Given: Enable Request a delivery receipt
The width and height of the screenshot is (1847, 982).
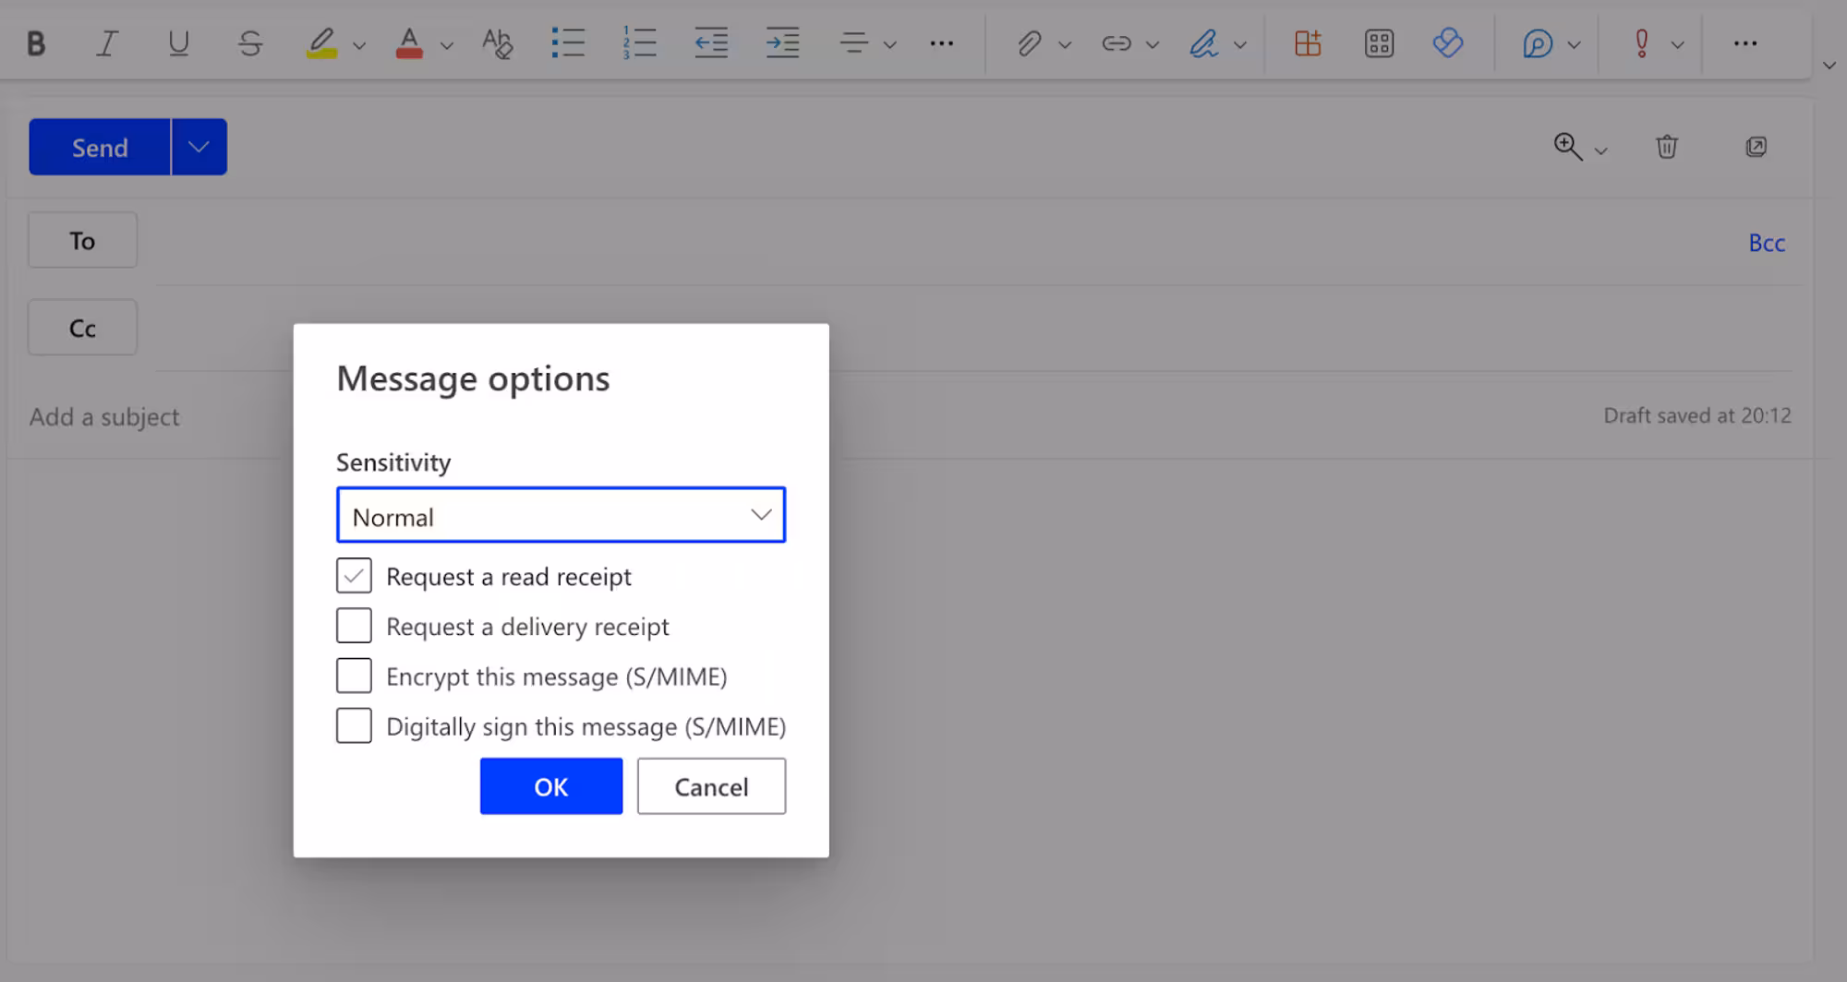Looking at the screenshot, I should click(x=354, y=626).
